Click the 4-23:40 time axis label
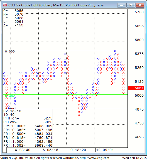147x160 pixels. pos(23,150)
